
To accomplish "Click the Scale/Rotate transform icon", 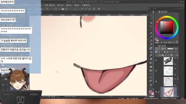I will 66,9.
